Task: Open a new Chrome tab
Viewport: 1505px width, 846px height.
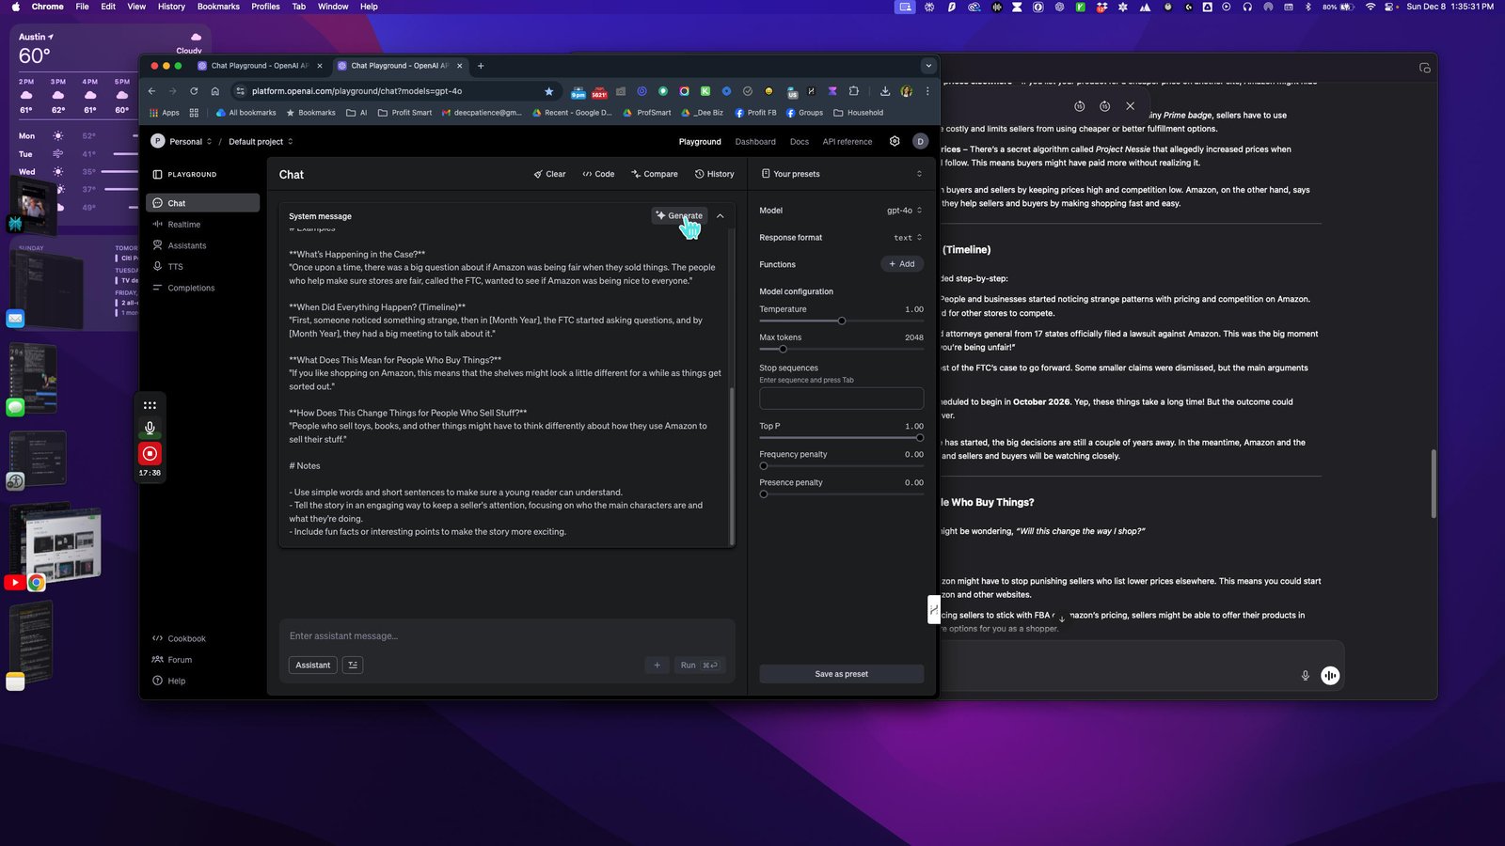Action: pyautogui.click(x=481, y=66)
